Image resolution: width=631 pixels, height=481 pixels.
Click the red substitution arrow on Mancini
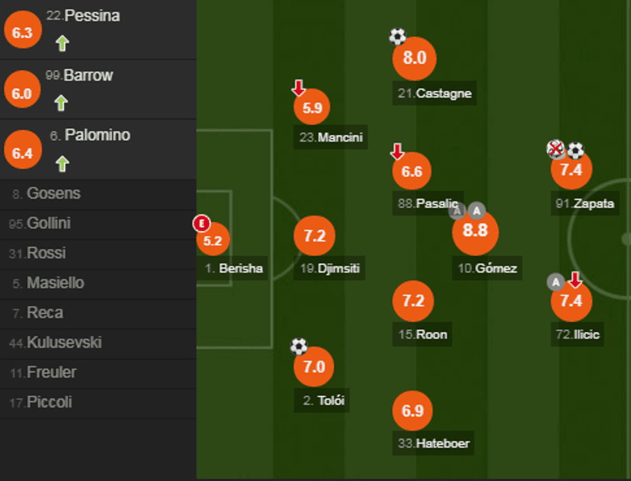(x=298, y=88)
